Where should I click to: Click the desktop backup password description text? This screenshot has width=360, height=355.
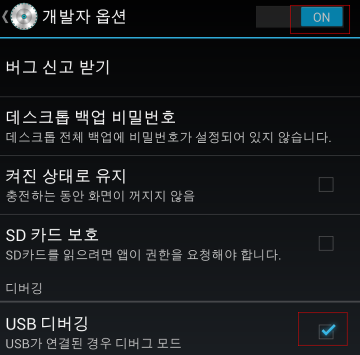point(168,137)
